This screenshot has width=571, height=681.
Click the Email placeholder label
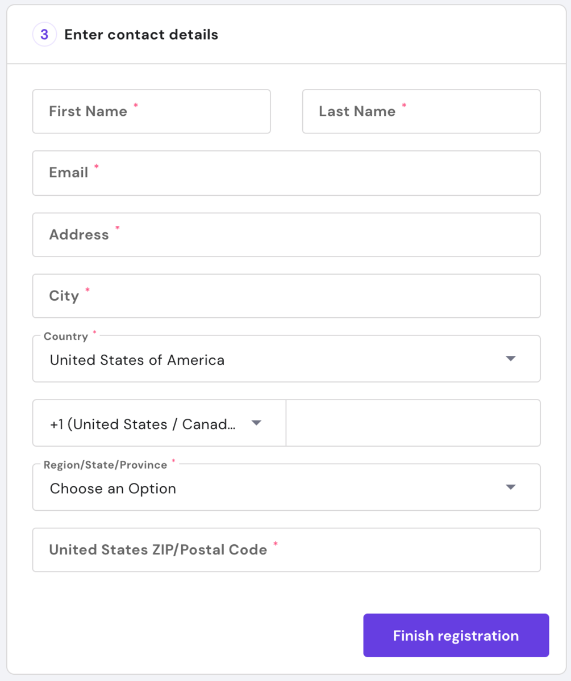coord(69,173)
